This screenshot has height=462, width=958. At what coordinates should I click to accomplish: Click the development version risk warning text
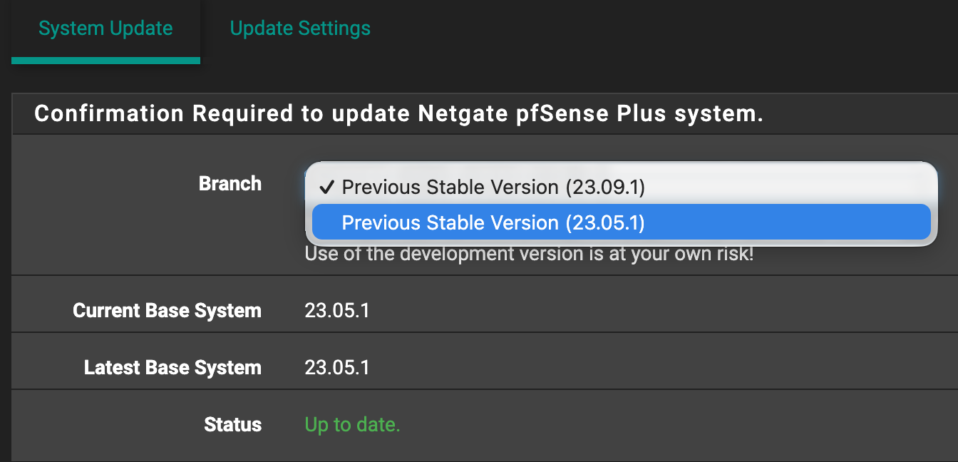click(529, 253)
